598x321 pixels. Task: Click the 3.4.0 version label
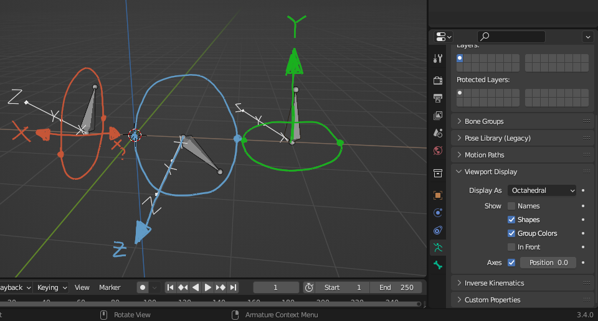click(585, 315)
